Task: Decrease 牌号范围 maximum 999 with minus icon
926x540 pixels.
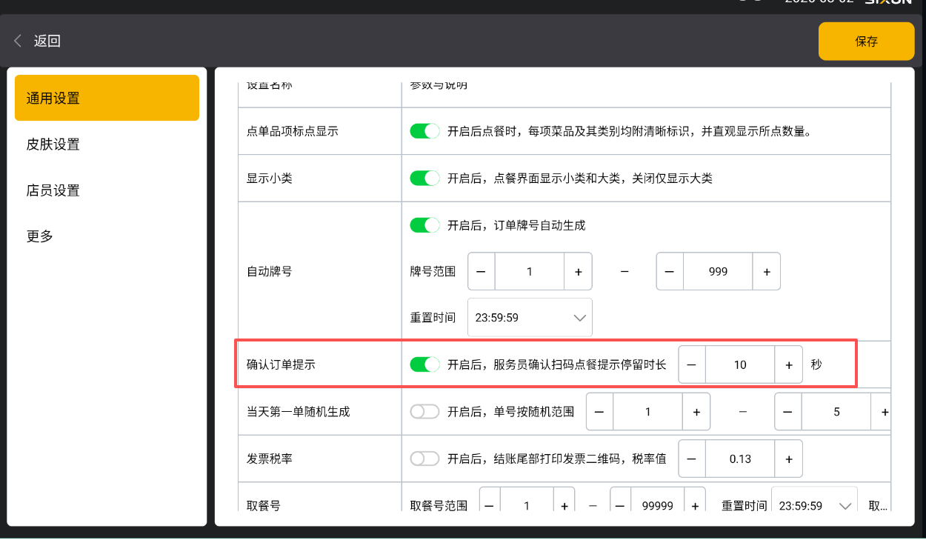Action: tap(670, 272)
